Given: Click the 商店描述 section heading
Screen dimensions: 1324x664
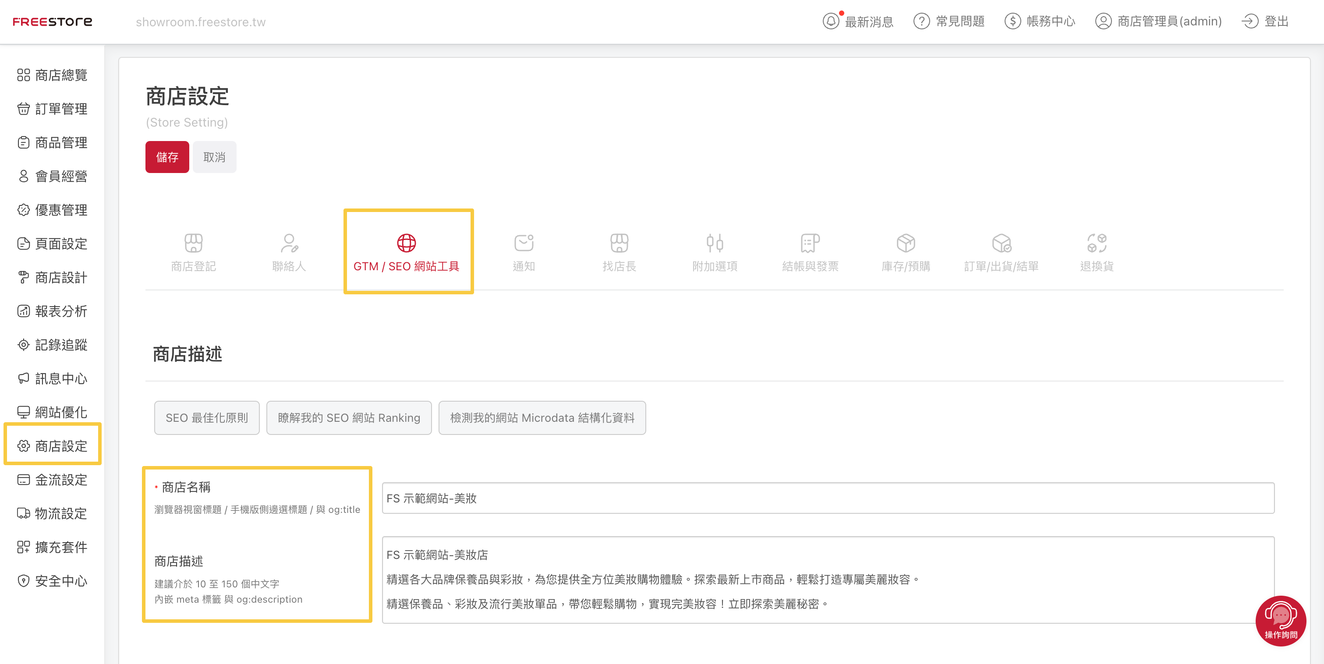Looking at the screenshot, I should [x=187, y=353].
